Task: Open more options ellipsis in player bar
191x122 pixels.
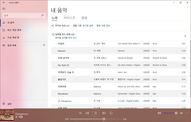Action: coord(187,113)
